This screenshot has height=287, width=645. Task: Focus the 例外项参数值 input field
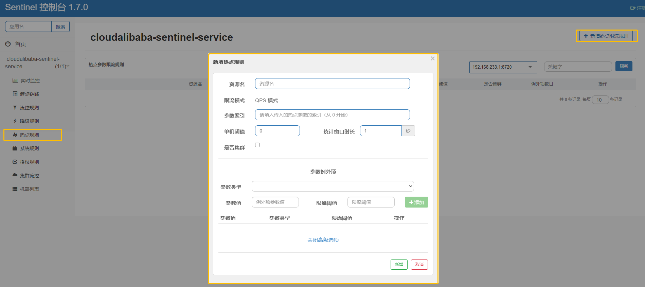coord(275,202)
